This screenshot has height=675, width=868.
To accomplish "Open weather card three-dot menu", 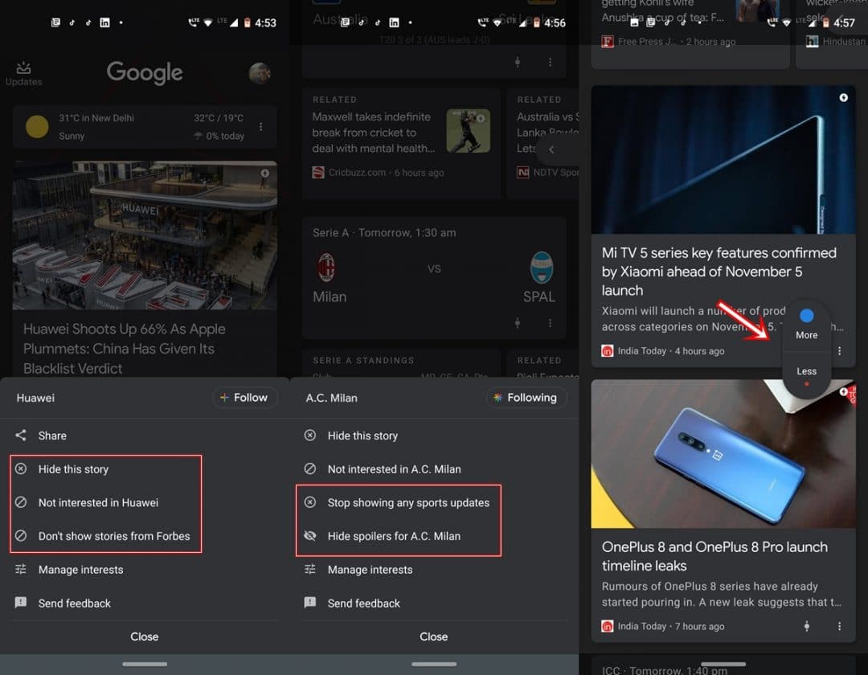I will [x=260, y=127].
